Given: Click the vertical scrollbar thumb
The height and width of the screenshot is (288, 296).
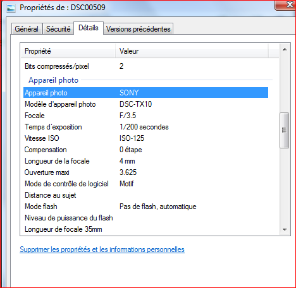Looking at the screenshot, I should [284, 130].
